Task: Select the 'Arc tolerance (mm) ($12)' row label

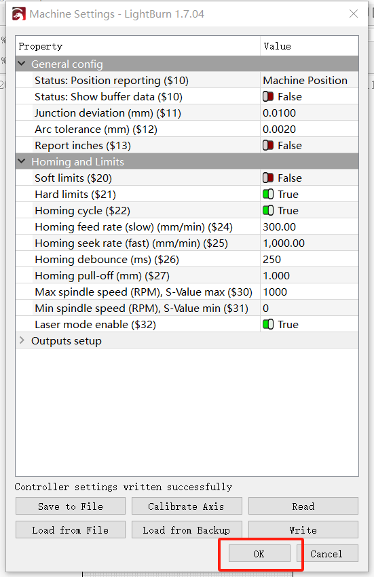Action: tap(96, 130)
